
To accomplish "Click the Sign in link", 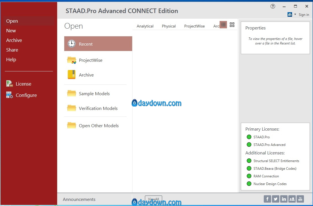I will pos(304,14).
